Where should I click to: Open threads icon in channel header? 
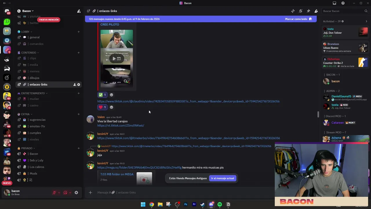point(293,11)
